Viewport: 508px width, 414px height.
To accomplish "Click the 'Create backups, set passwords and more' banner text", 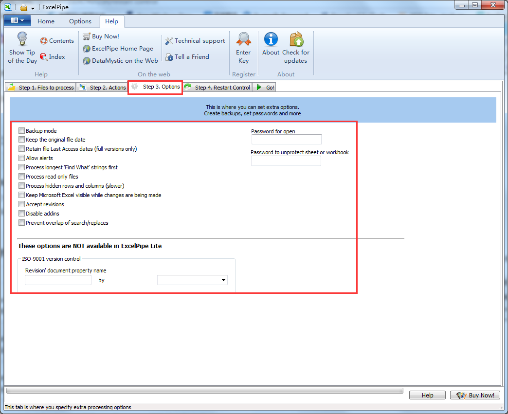I will click(253, 113).
